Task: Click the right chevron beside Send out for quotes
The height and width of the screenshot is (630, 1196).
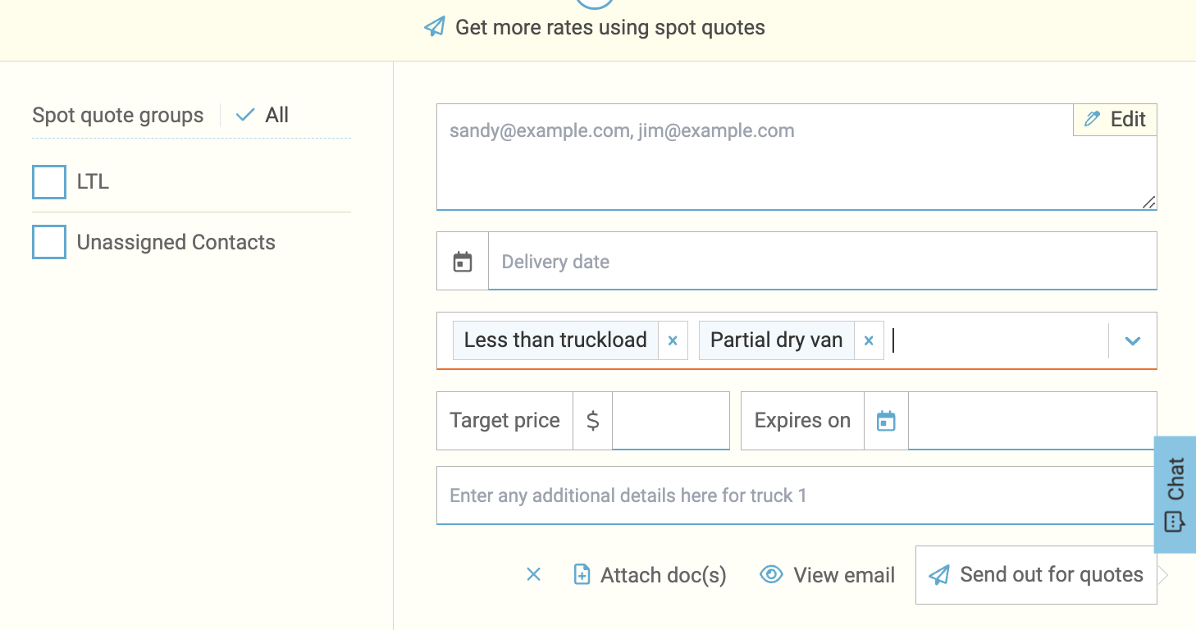Action: coord(1163,575)
